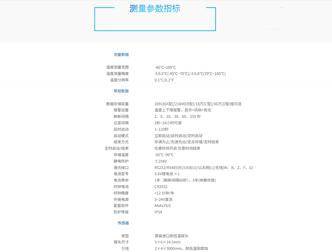Click the -45°C~105°C range value
Screen dimensions: 332x252
tap(165, 67)
